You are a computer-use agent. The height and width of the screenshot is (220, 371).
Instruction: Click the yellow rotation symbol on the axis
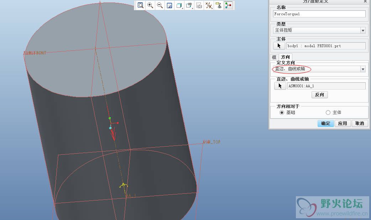(124, 186)
